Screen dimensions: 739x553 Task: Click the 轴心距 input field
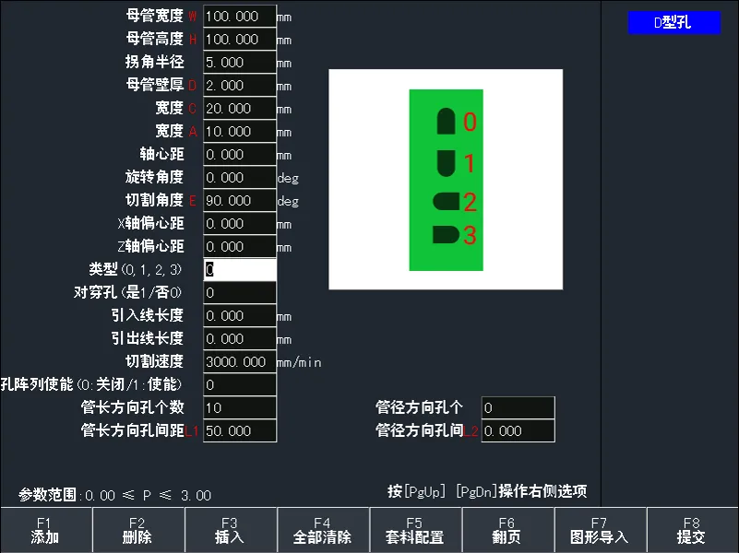[x=240, y=155]
